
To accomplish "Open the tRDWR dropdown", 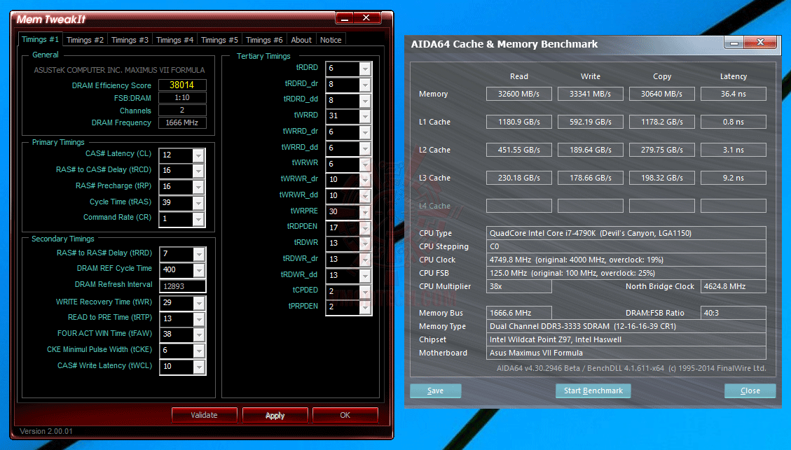I will [x=365, y=244].
